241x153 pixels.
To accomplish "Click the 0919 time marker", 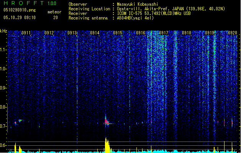I will (210, 33).
